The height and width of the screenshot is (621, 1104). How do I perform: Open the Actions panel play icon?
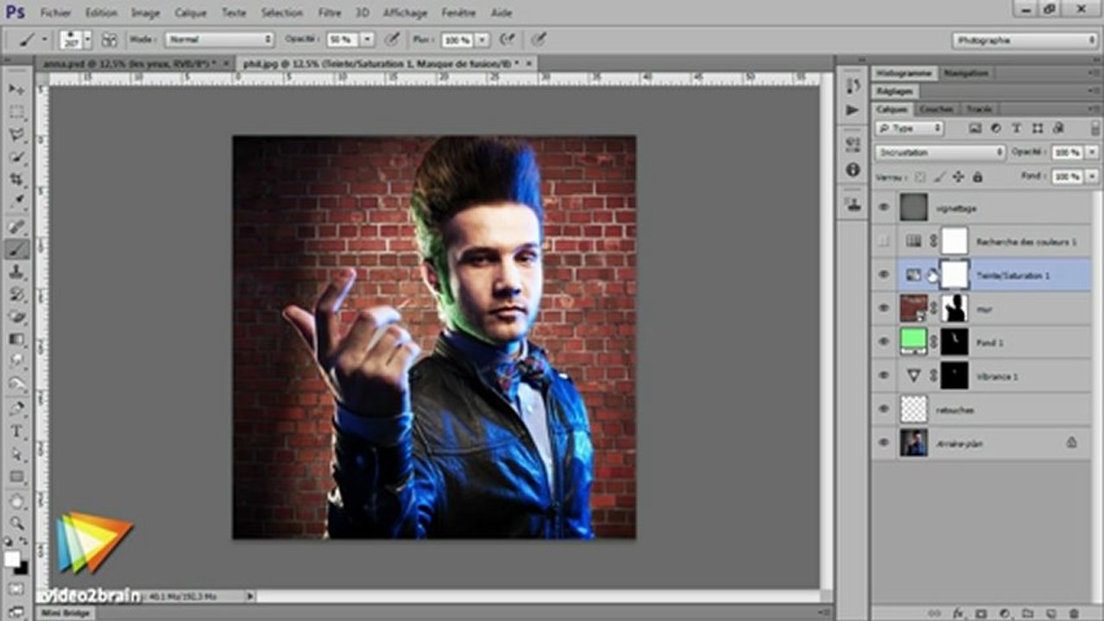853,110
